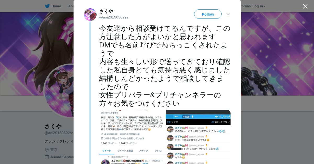Select the ツイート tab in the attached screenshot

[x=106, y=151]
